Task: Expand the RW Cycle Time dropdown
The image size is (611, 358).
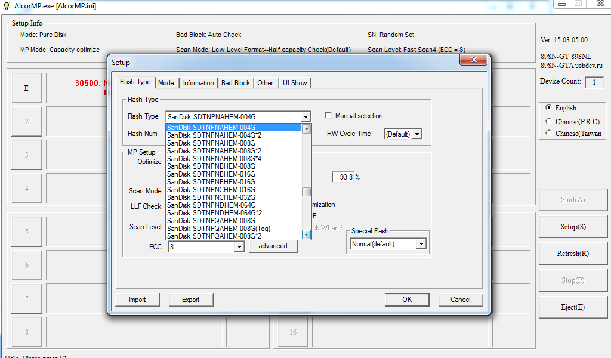Action: [x=416, y=134]
